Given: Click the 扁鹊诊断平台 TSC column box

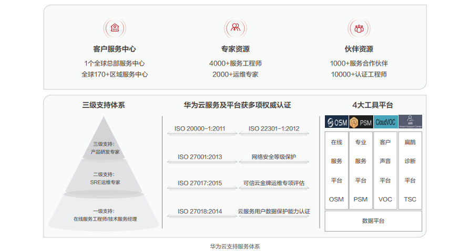Looking at the screenshot, I should coord(410,170).
